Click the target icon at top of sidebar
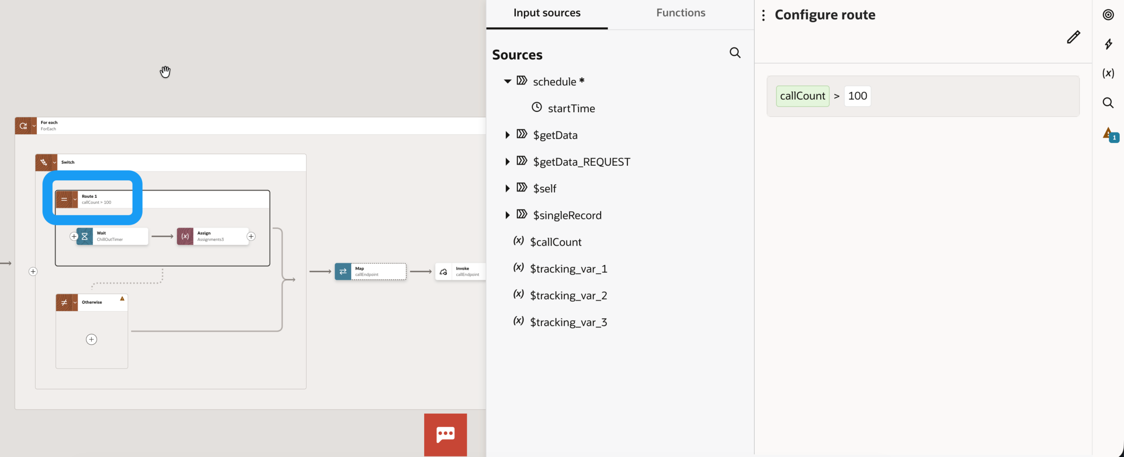1124x457 pixels. 1108,14
